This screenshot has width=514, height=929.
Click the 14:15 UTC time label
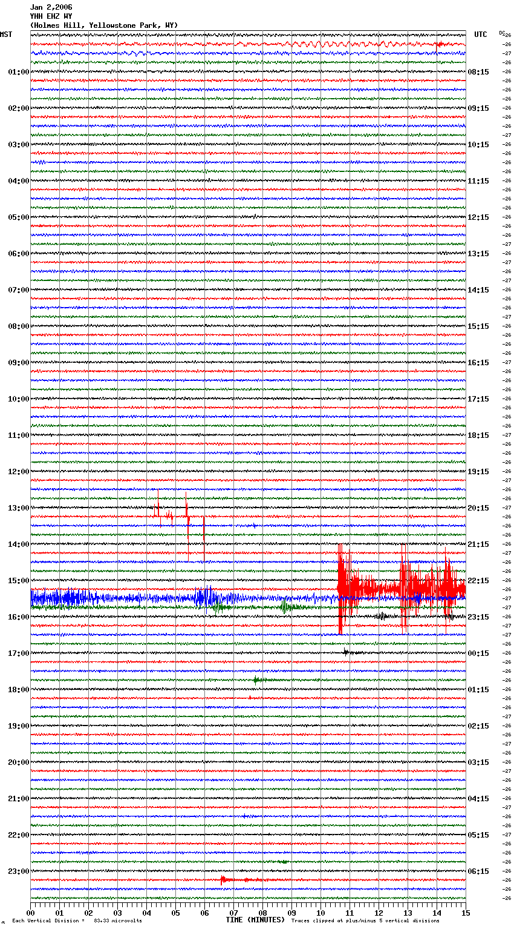coord(478,290)
